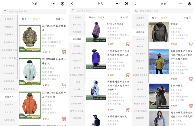Select 冲锋裤 on the 鸟家同款 screen

pos(140,82)
